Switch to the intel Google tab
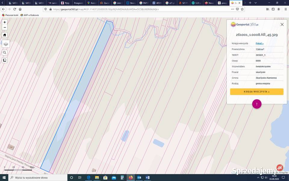 118,3
